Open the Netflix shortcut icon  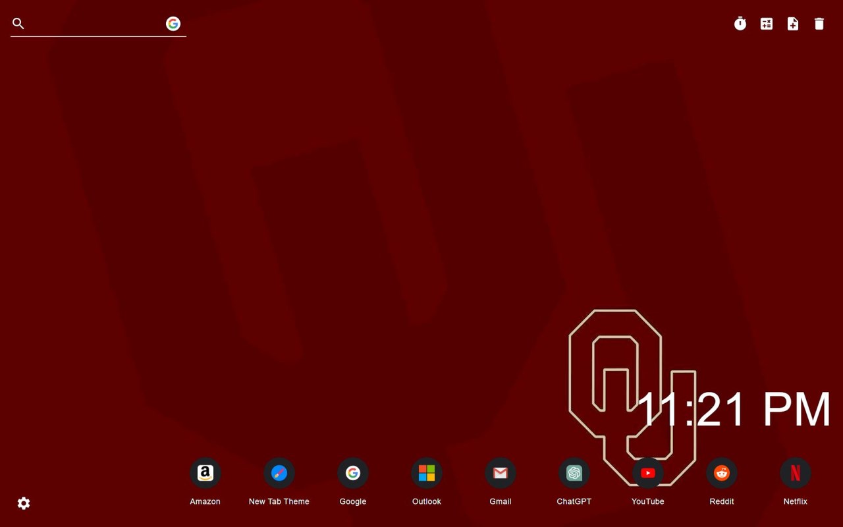796,473
